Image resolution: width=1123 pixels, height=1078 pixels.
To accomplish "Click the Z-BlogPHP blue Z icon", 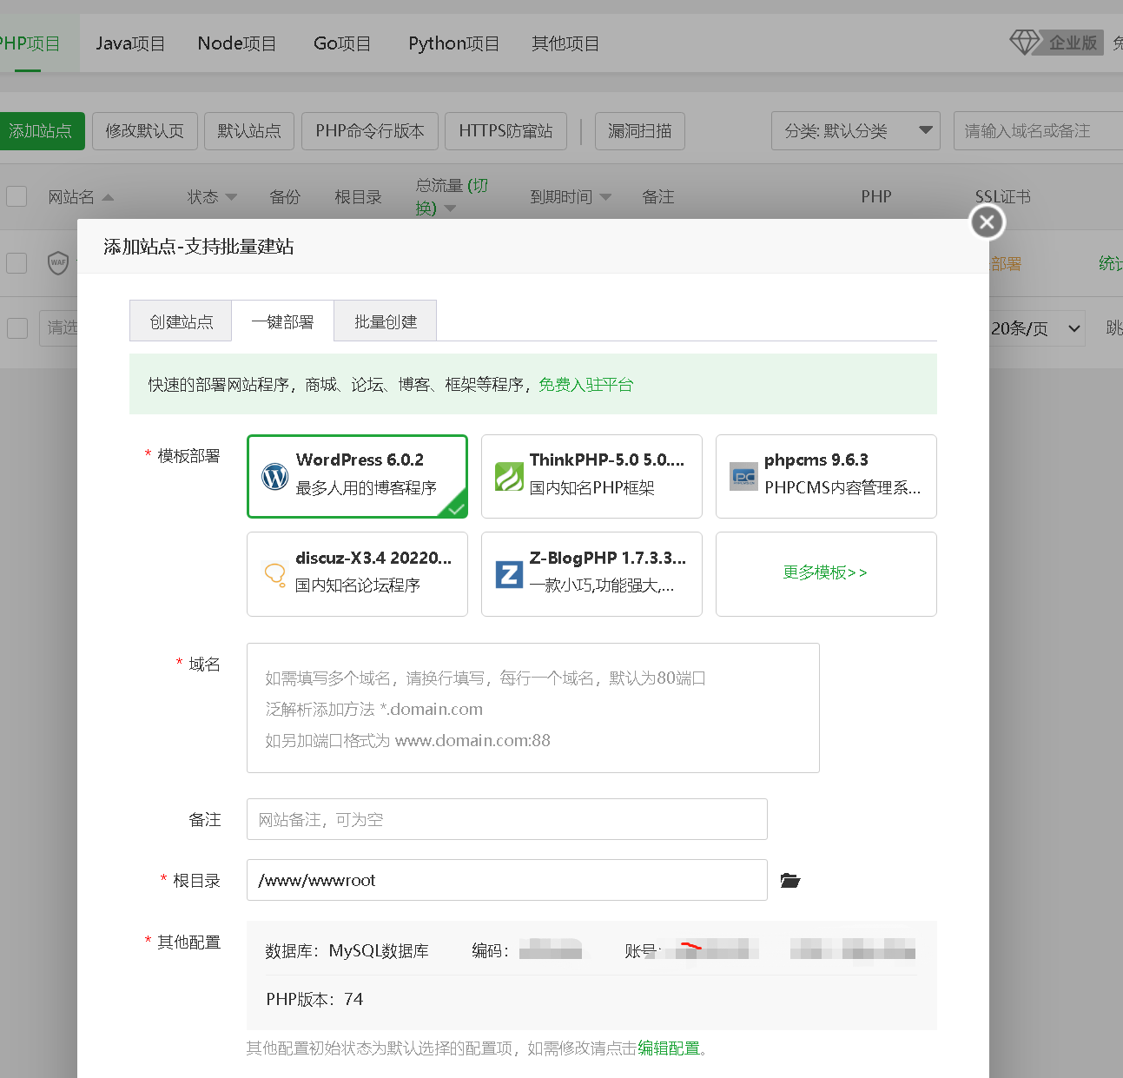I will click(509, 574).
